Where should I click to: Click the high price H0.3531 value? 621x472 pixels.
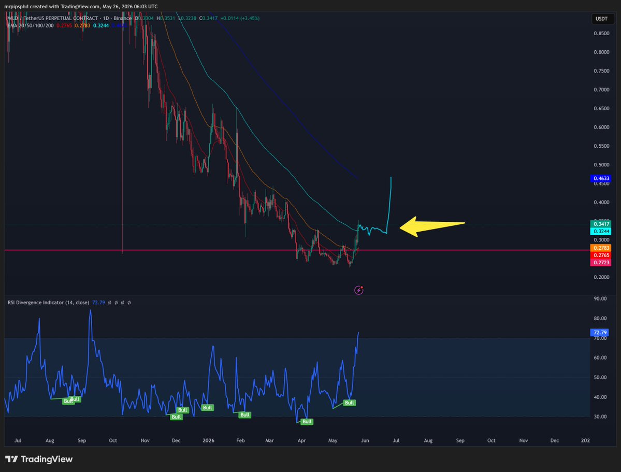(x=166, y=18)
